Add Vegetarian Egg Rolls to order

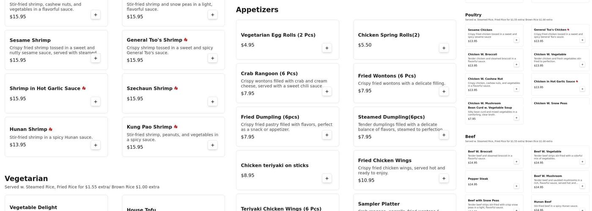(x=327, y=48)
